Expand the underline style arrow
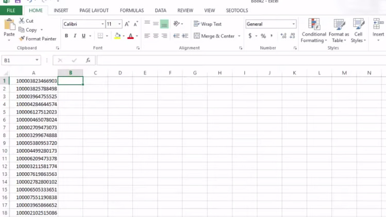Screen dimensions: 386x217 [90, 36]
